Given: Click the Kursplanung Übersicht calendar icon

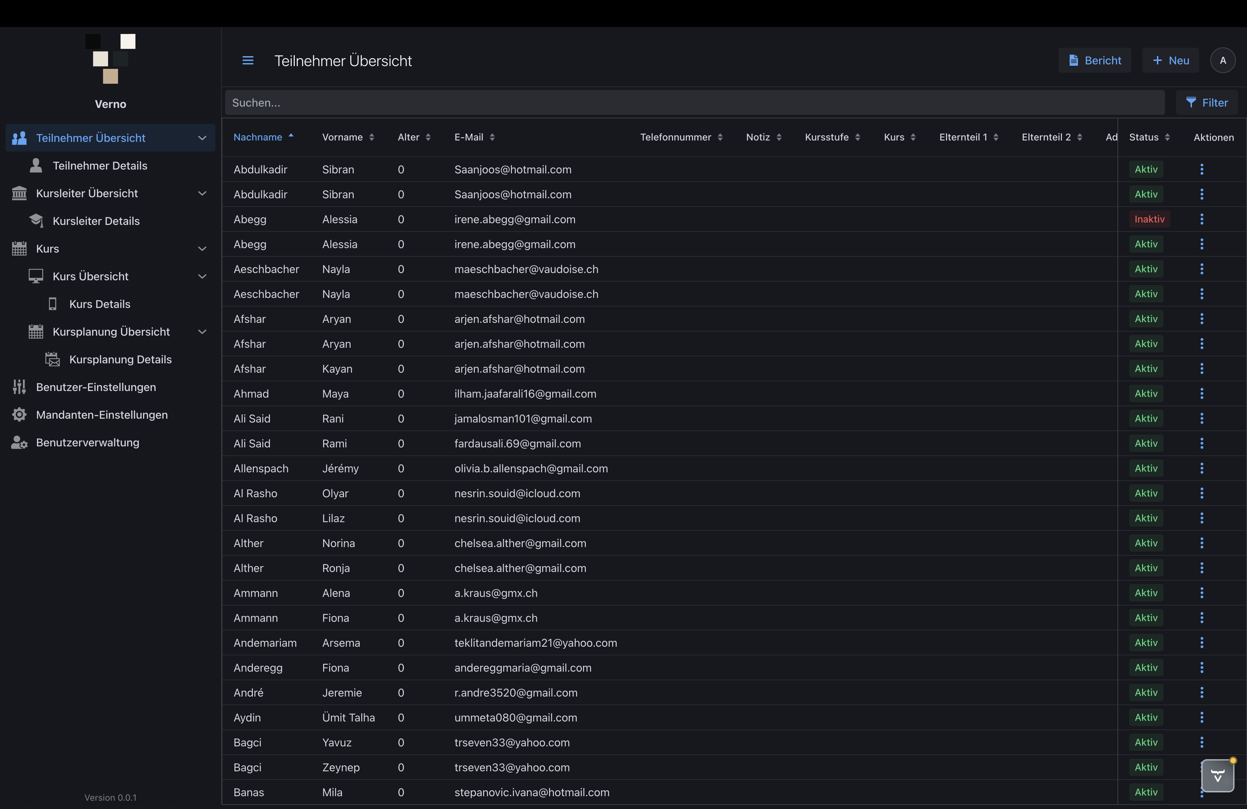Looking at the screenshot, I should 36,332.
